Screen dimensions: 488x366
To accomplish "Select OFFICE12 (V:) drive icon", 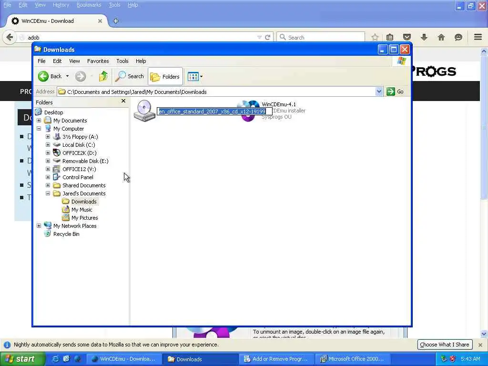I will tap(57, 169).
